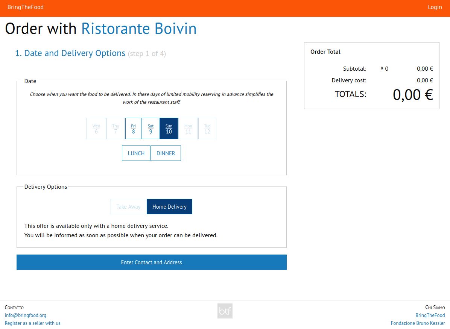Select Tue 12 date option
The height and width of the screenshot is (329, 450).
[x=207, y=129]
